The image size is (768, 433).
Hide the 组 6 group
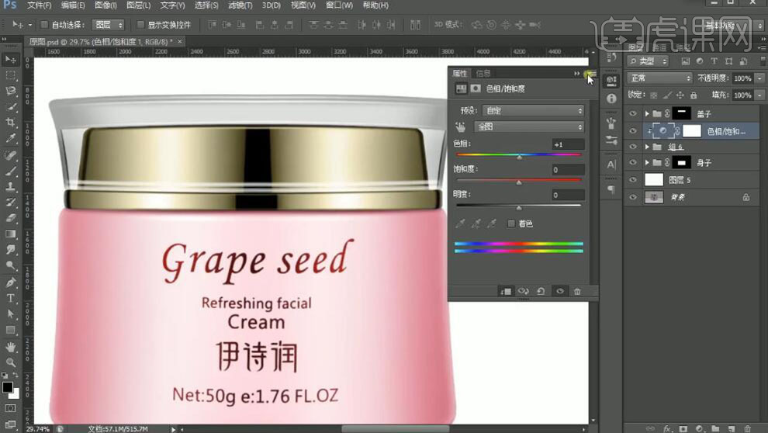point(632,147)
